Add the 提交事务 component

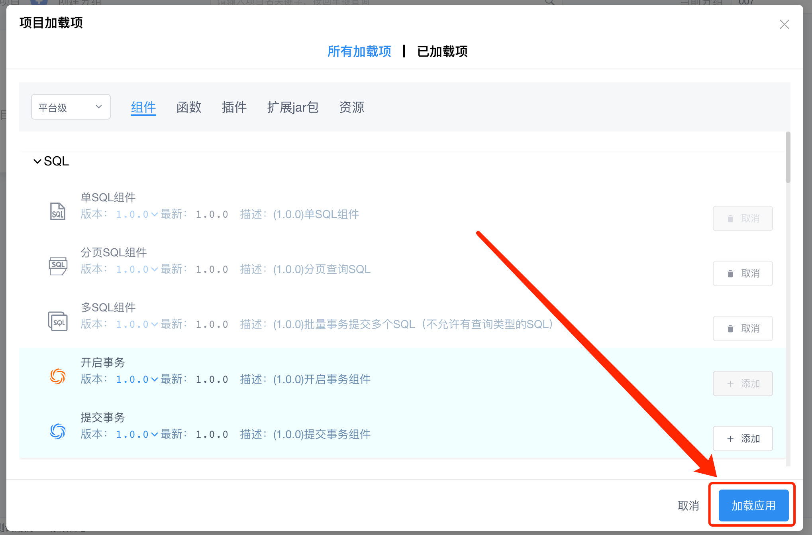coord(742,439)
